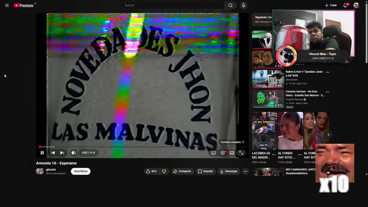Open options for LACOBRA short
The image size is (368, 207).
[274, 155]
